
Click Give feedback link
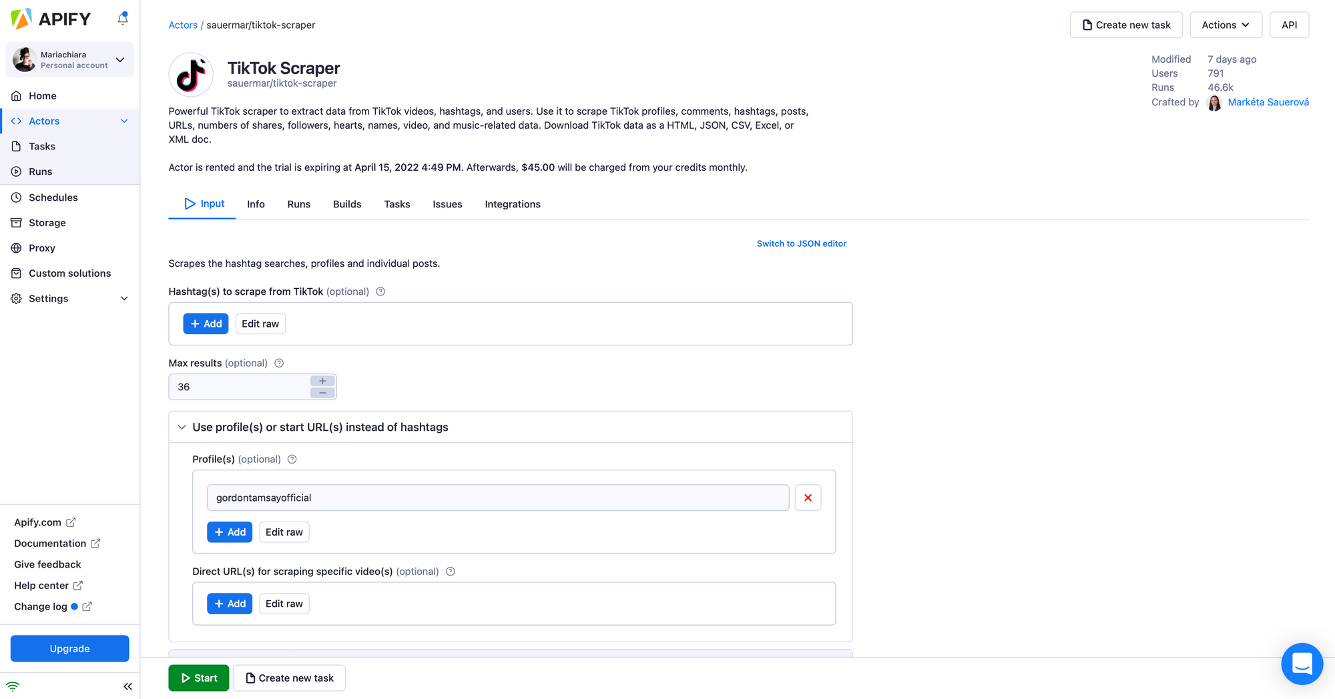[x=47, y=564]
